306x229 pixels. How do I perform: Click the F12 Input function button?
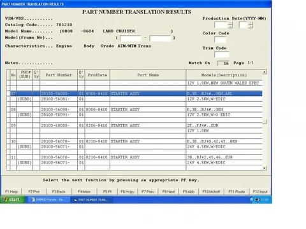260,191
